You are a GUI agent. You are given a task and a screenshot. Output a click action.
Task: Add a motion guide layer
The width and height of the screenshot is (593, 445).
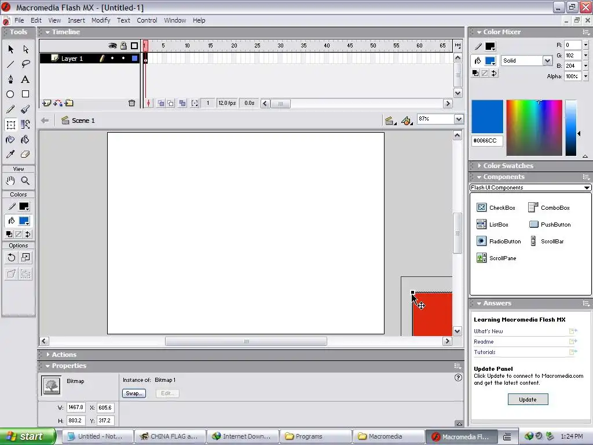point(58,103)
